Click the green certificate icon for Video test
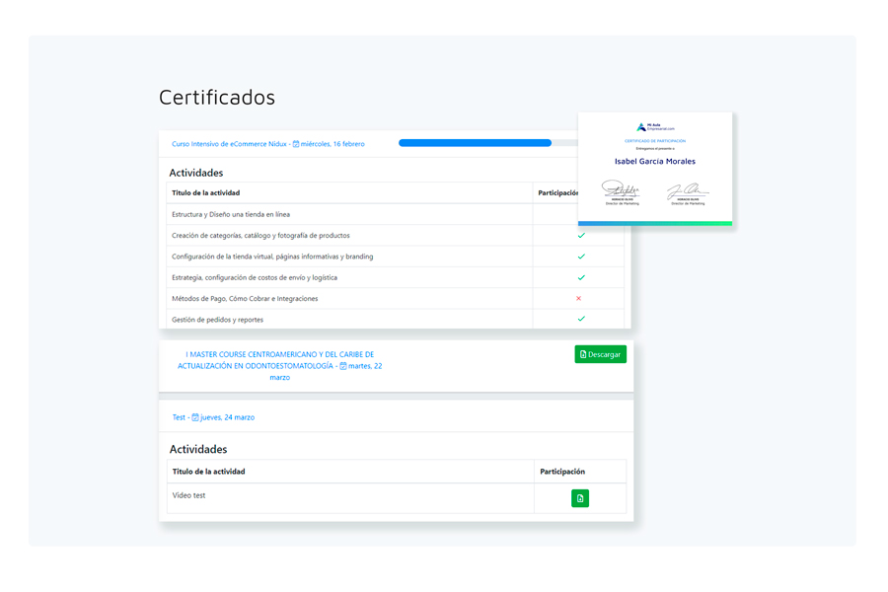888x592 pixels. tap(579, 498)
